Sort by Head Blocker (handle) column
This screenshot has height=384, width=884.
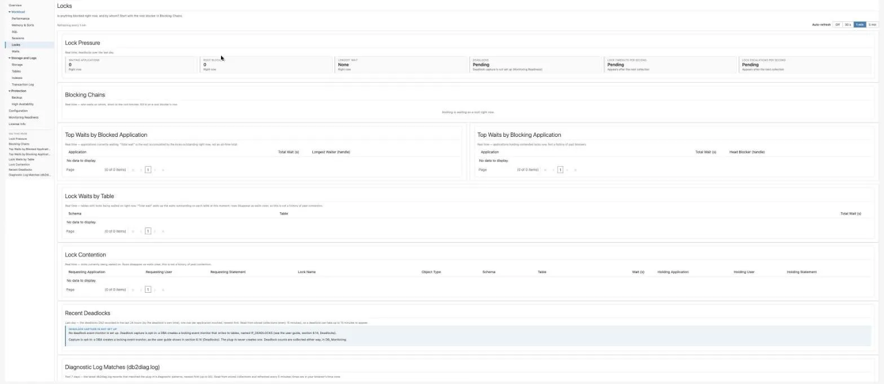[747, 152]
